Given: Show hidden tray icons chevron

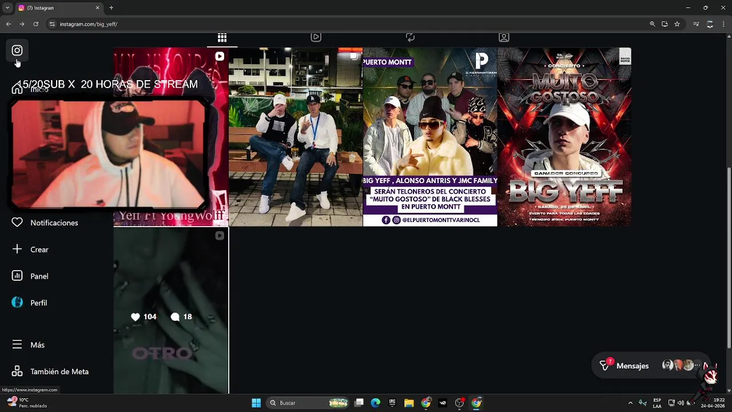Looking at the screenshot, I should pos(630,403).
